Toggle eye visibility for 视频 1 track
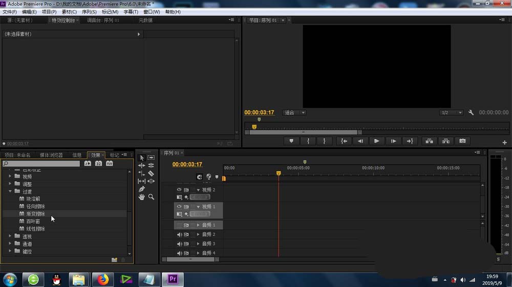The image size is (512, 287). (179, 207)
